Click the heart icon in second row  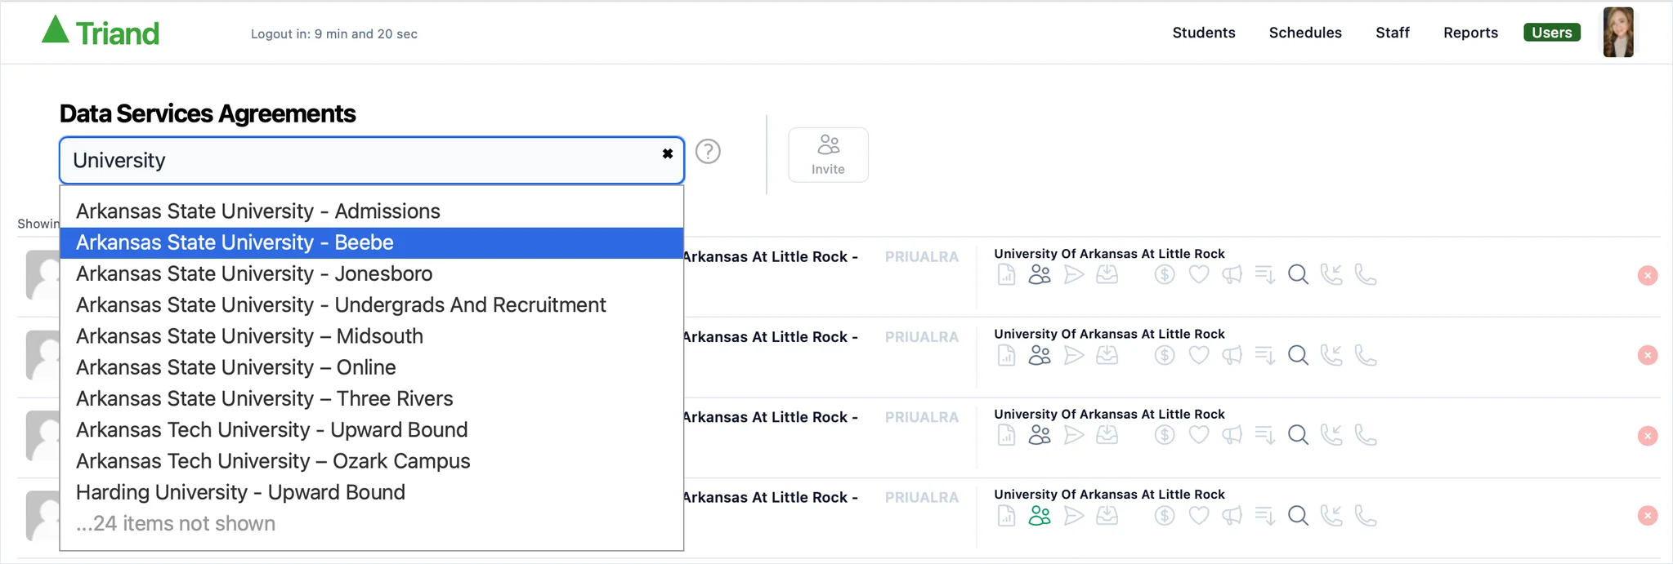point(1199,355)
